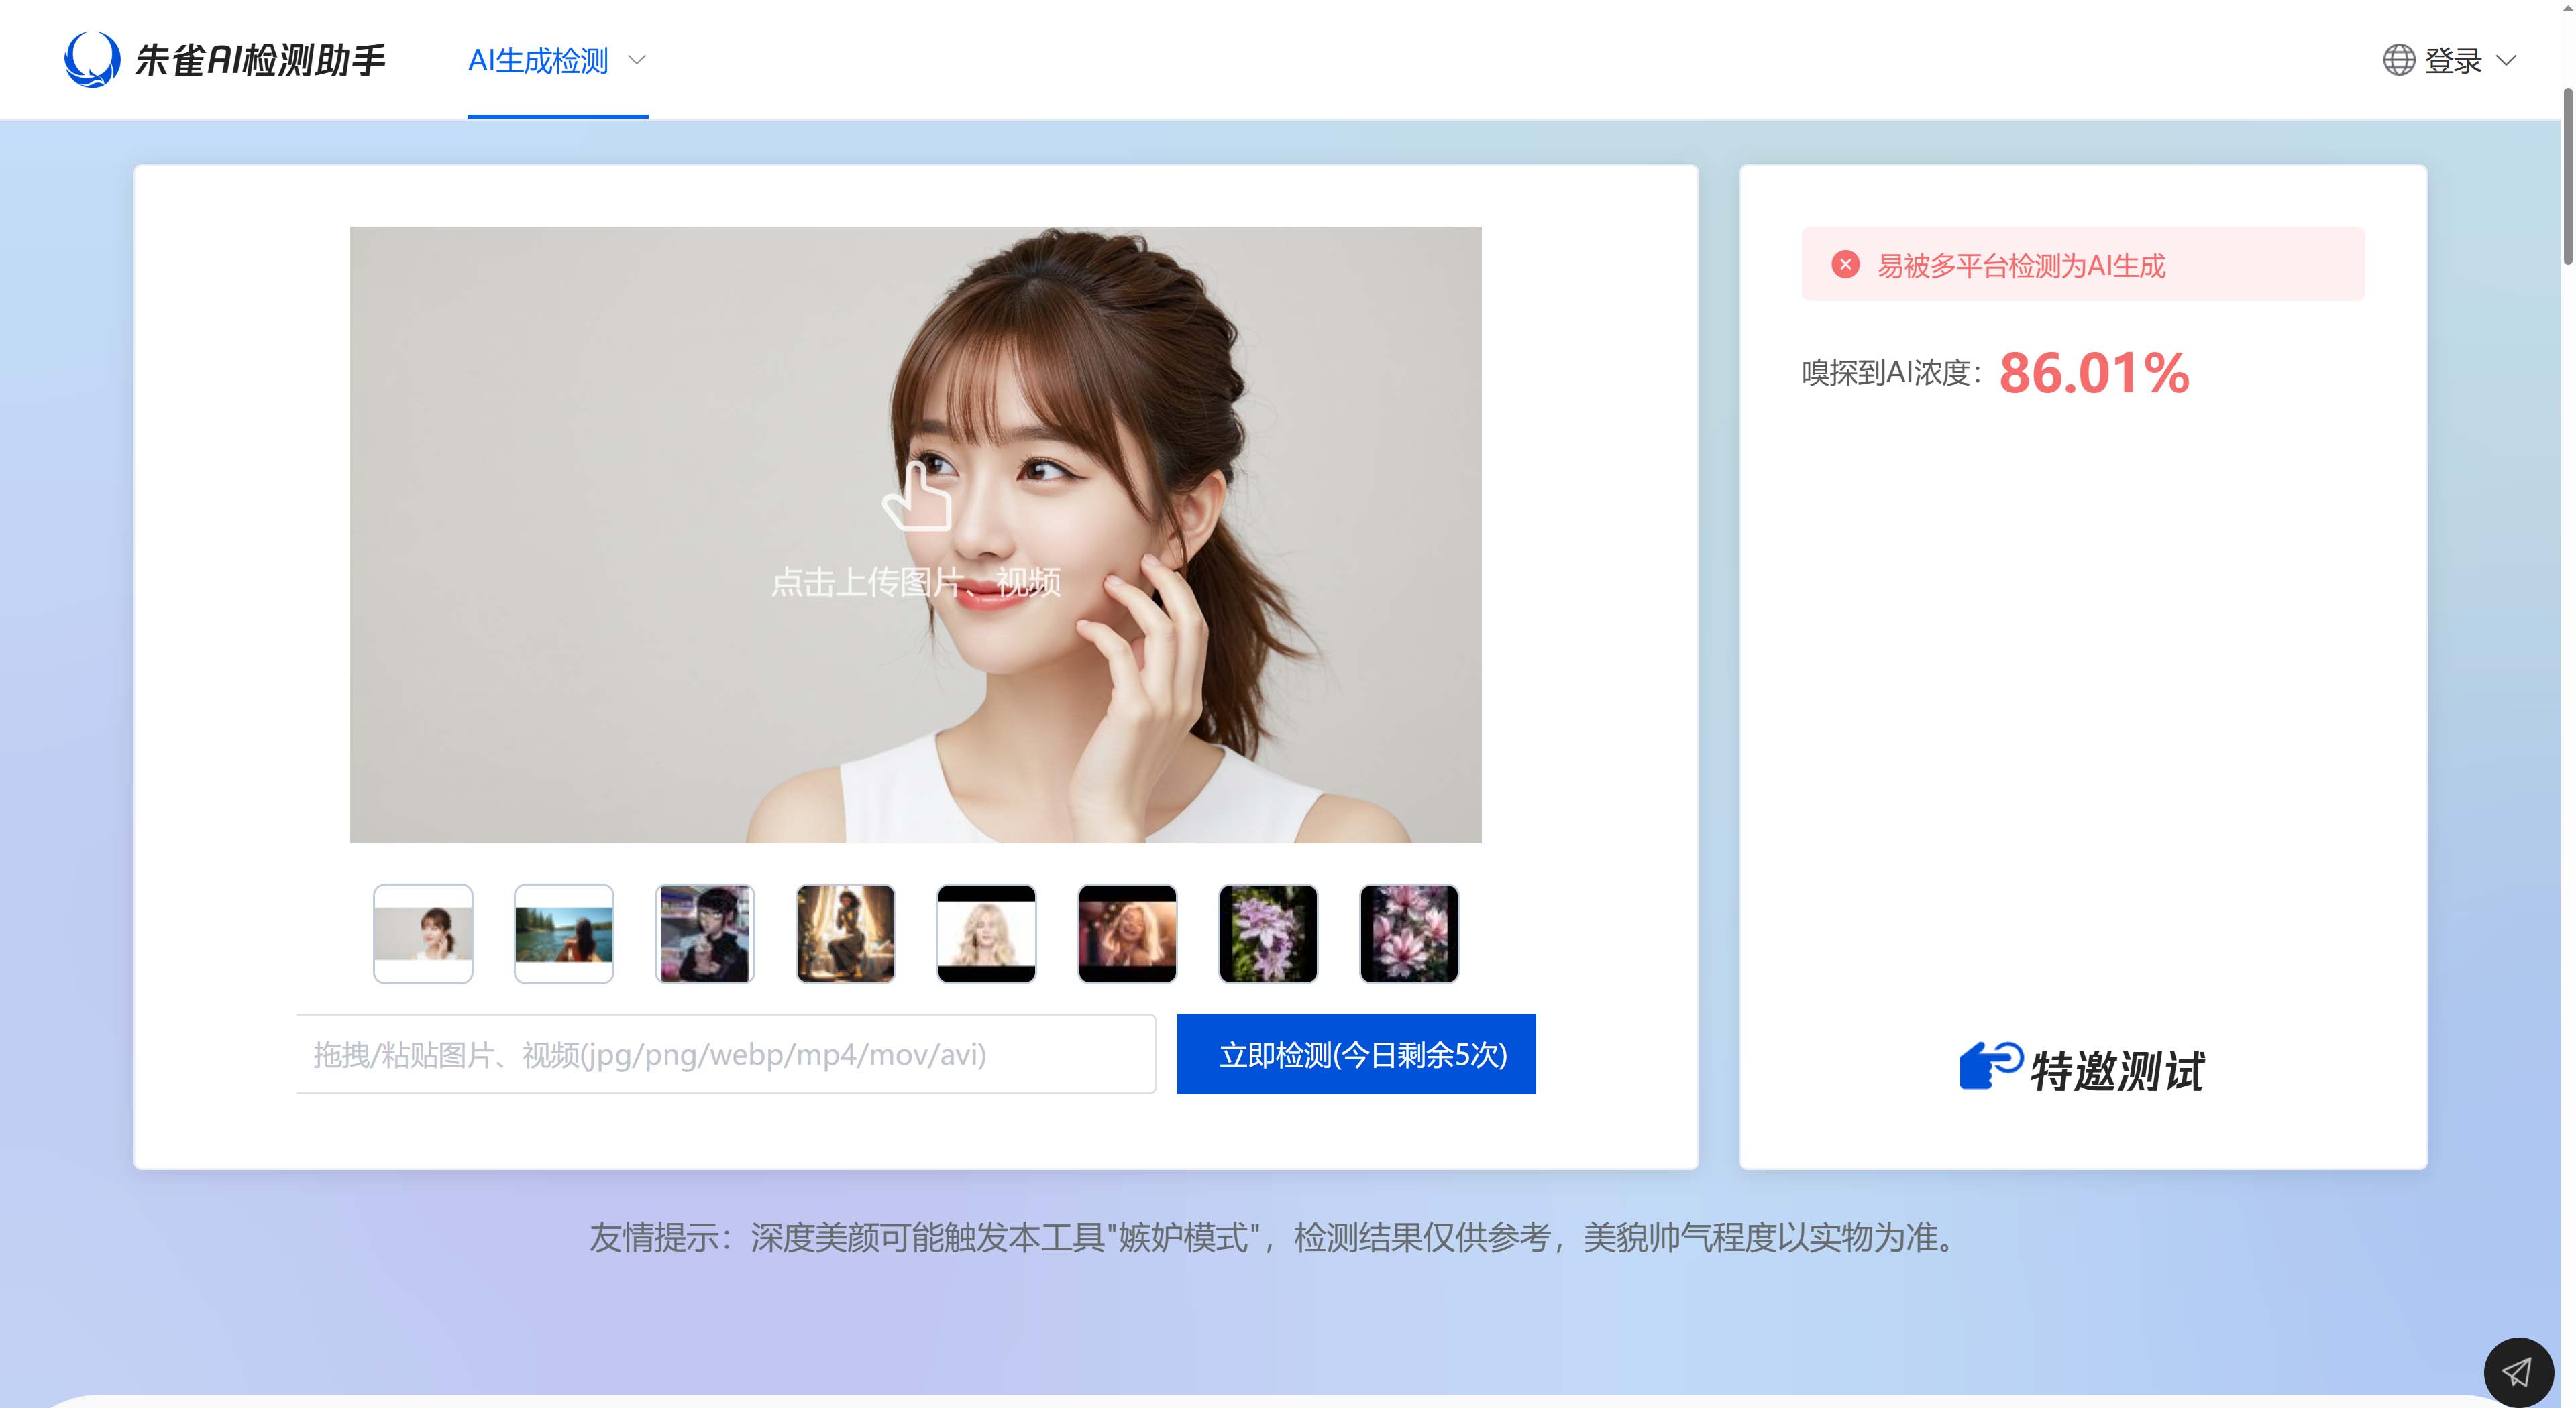Expand the 登录 dropdown arrow
The width and height of the screenshot is (2576, 1408).
(x=2506, y=61)
